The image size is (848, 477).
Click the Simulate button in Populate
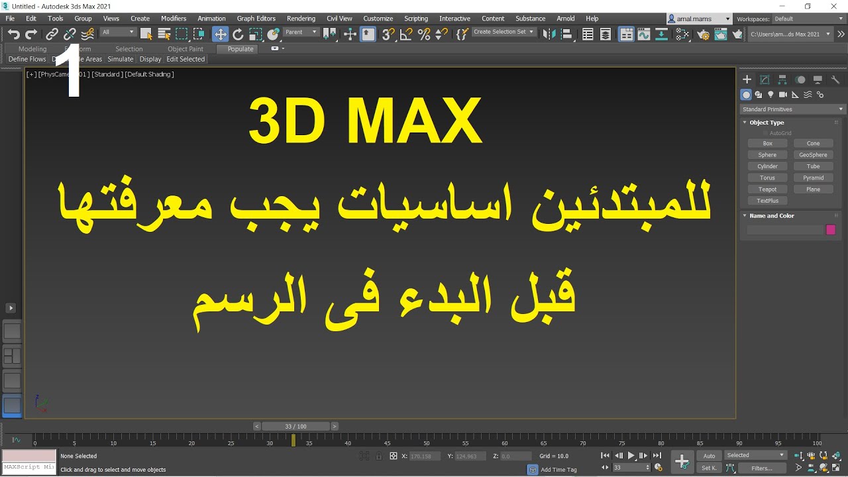pyautogui.click(x=121, y=59)
